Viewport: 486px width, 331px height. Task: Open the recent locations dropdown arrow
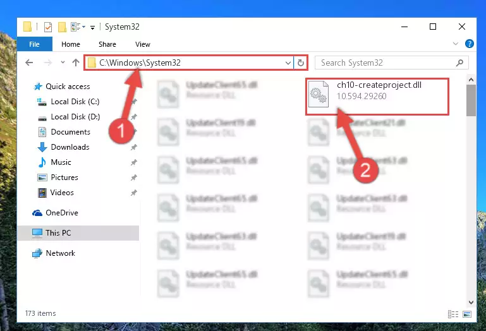63,63
